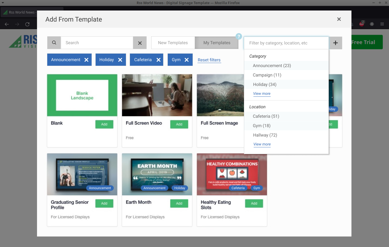The height and width of the screenshot is (247, 389).
Task: Click the plus button beside filter field
Action: (336, 43)
